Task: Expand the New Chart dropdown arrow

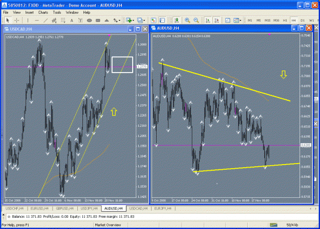Action: (133, 20)
